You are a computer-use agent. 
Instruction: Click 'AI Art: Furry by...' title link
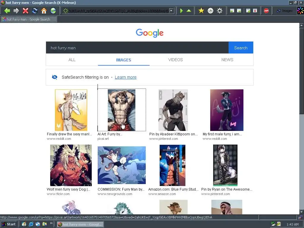110,134
